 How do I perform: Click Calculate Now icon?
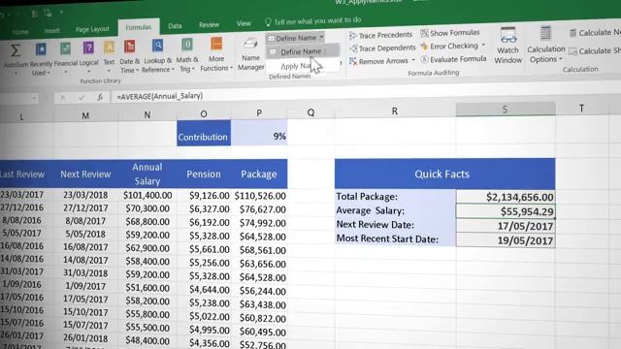(572, 33)
